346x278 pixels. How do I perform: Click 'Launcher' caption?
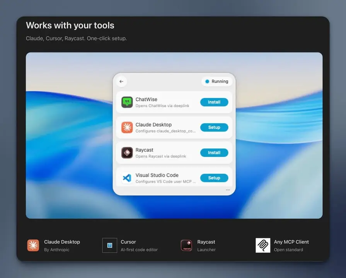tap(206, 250)
